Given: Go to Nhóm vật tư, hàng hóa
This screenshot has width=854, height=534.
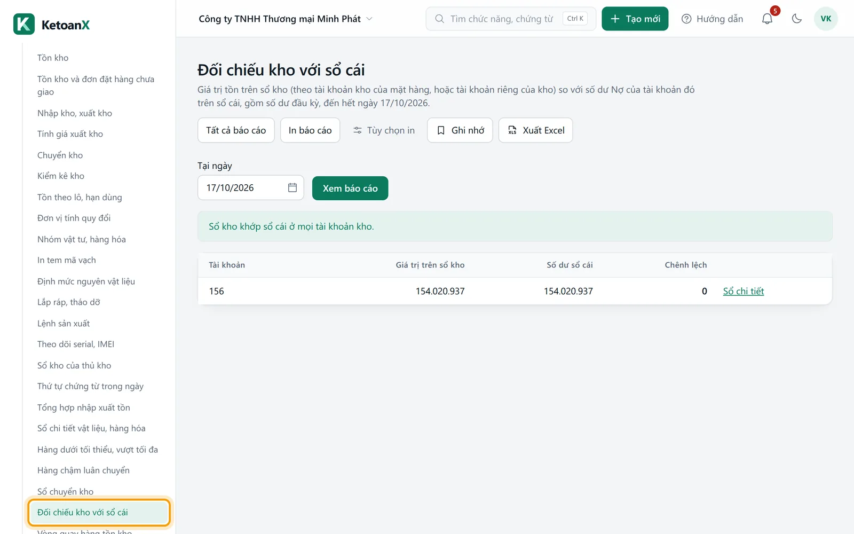Looking at the screenshot, I should tap(82, 240).
